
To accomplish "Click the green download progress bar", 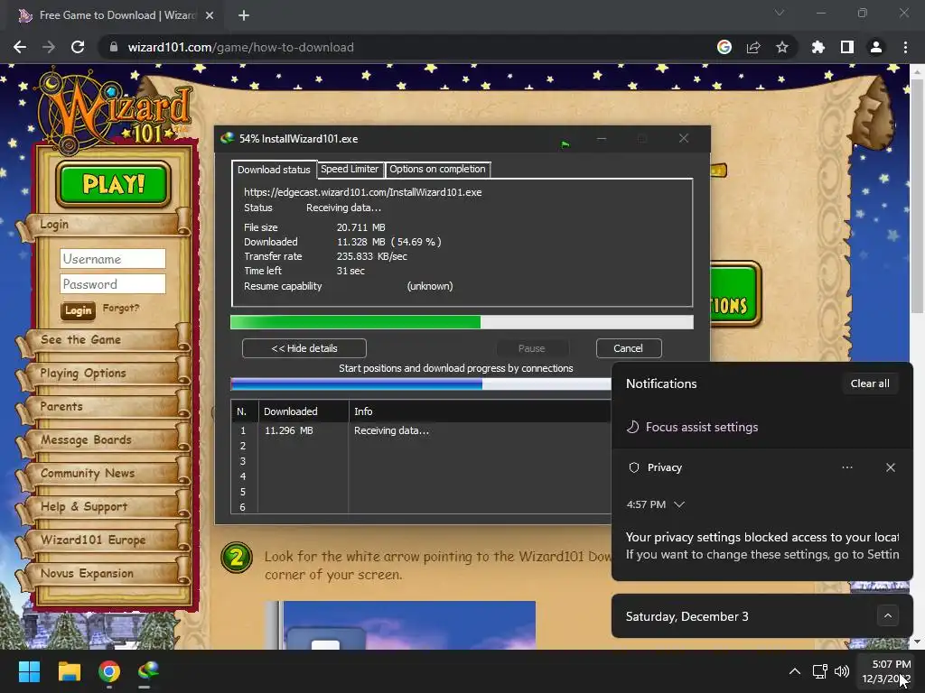I will tap(462, 322).
